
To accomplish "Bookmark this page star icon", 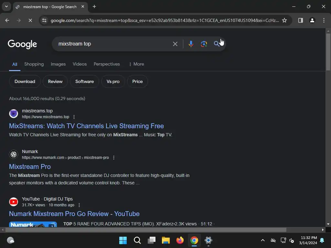I will coord(284,20).
